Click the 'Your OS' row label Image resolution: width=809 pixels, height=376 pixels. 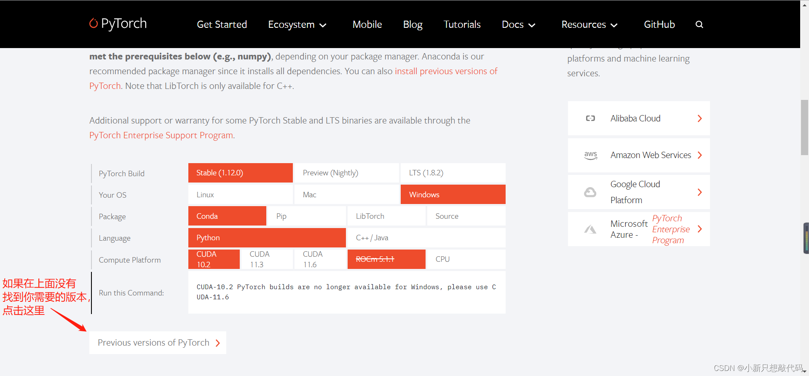(x=113, y=195)
